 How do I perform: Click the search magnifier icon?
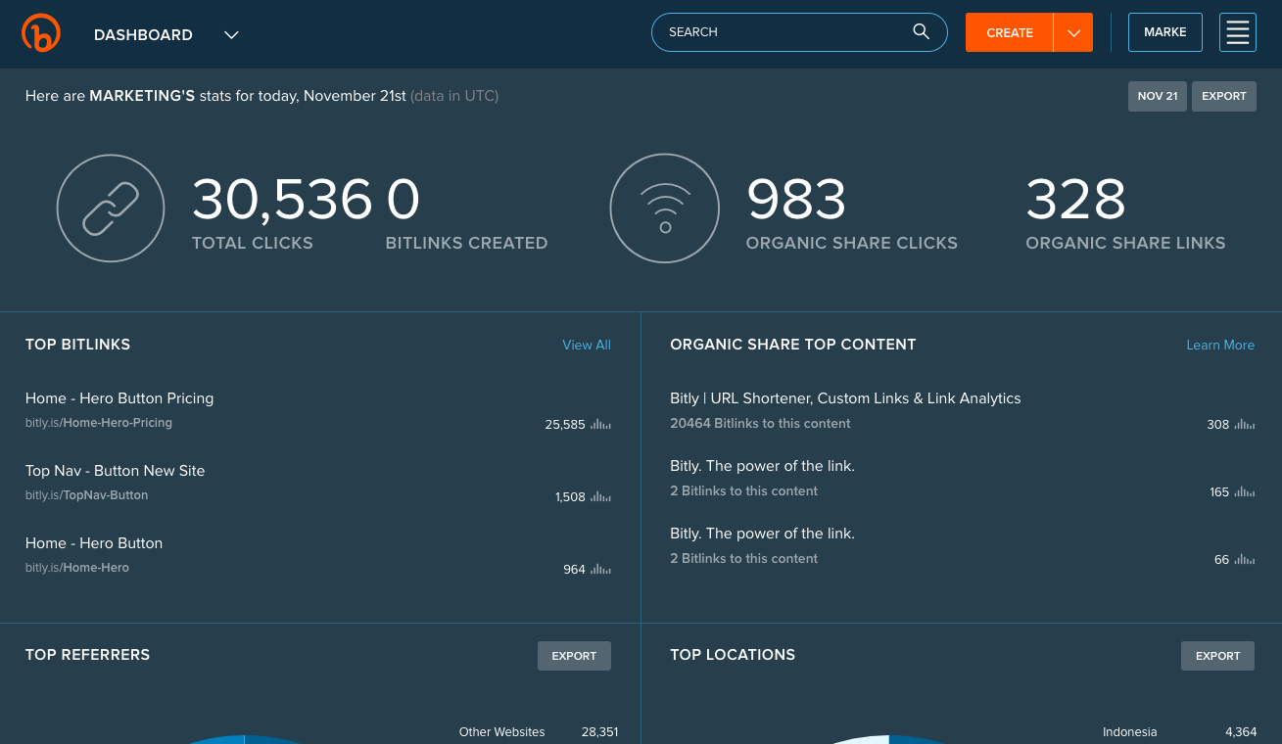point(921,31)
